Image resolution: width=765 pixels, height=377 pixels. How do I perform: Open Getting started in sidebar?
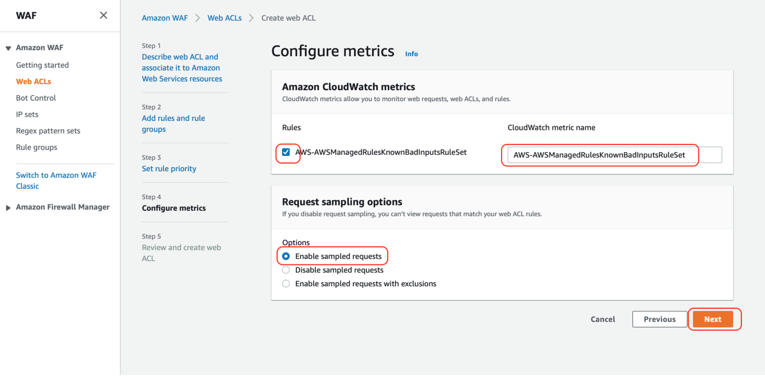pyautogui.click(x=42, y=65)
